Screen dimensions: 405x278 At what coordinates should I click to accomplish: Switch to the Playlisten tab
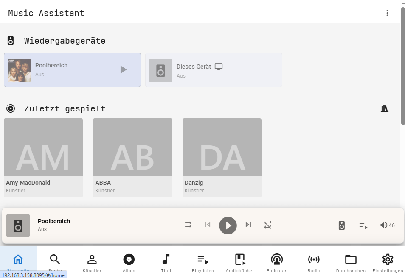click(203, 263)
